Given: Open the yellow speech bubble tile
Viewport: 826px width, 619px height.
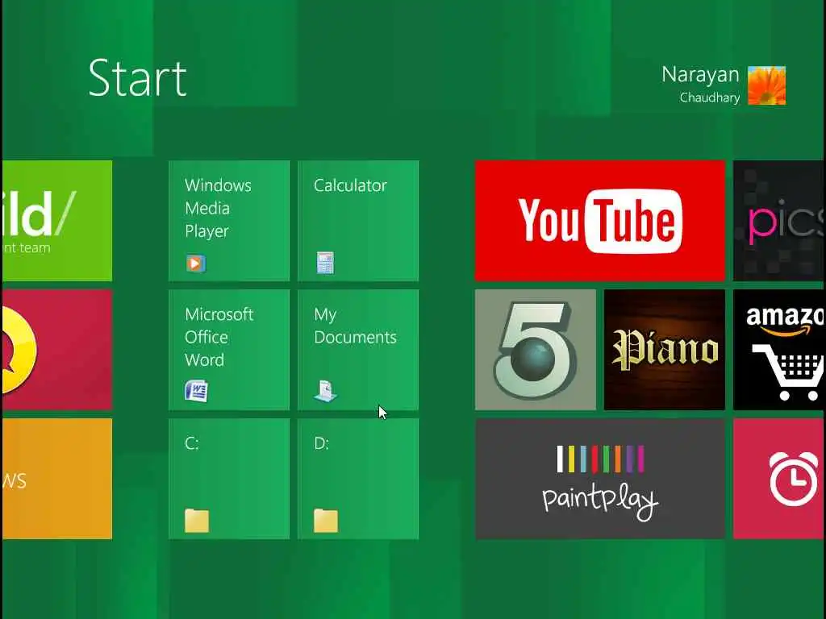Looking at the screenshot, I should [x=57, y=350].
